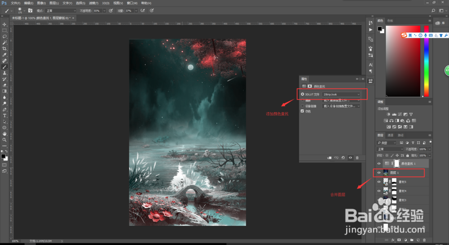Open the brush settings panel icon

(x=31, y=11)
